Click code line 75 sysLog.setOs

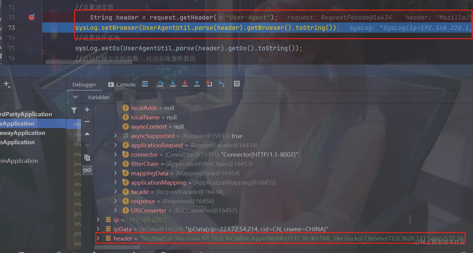coord(189,48)
